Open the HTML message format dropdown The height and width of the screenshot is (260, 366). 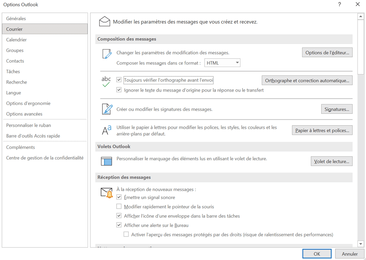pyautogui.click(x=222, y=63)
